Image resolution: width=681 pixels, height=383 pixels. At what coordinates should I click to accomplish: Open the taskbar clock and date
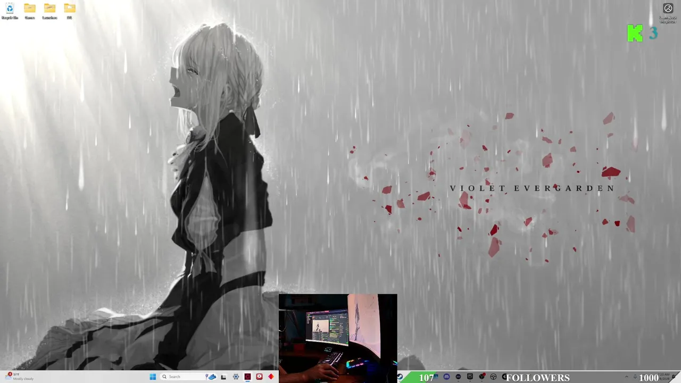tap(663, 377)
